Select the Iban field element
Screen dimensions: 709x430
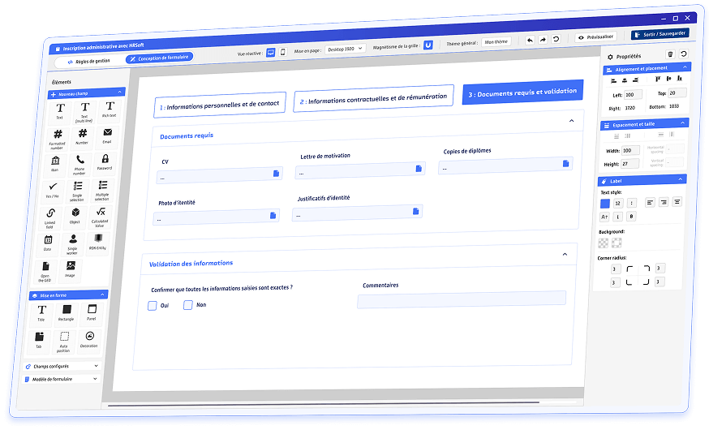coord(54,164)
